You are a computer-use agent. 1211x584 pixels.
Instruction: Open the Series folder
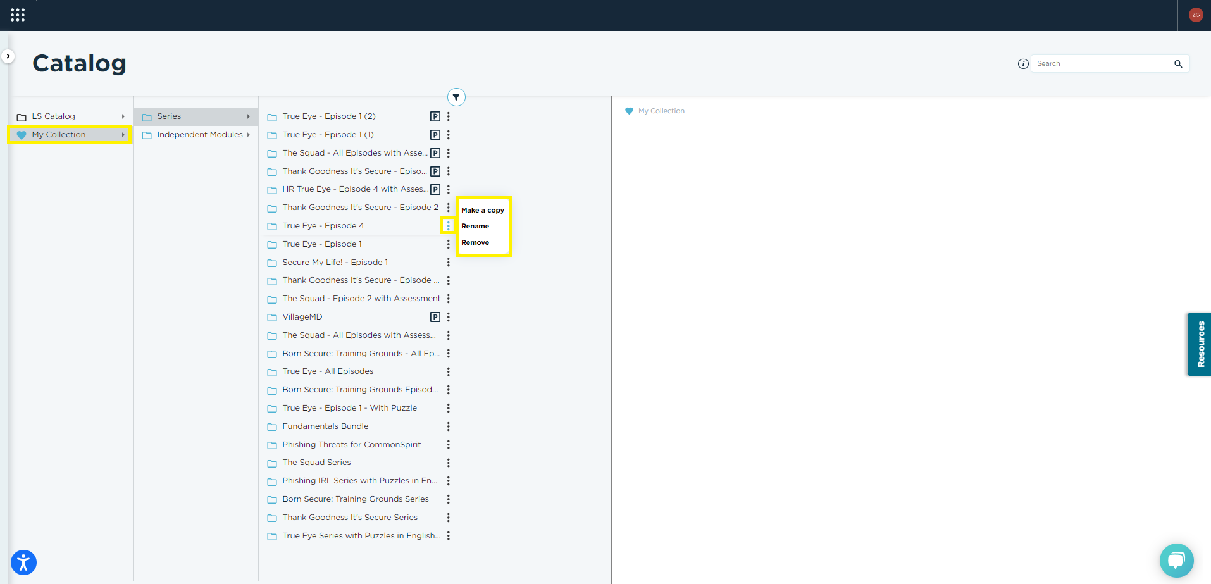click(x=169, y=116)
